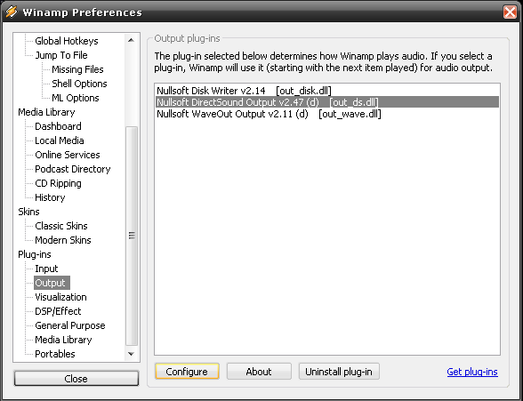523x401 pixels.
Task: Open Configure for selected plug-in
Action: 187,372
